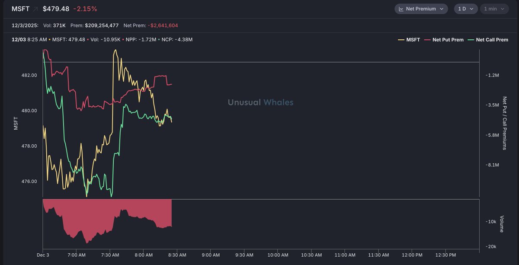Click the red volume area chart
519x265 pixels.
pyautogui.click(x=108, y=212)
